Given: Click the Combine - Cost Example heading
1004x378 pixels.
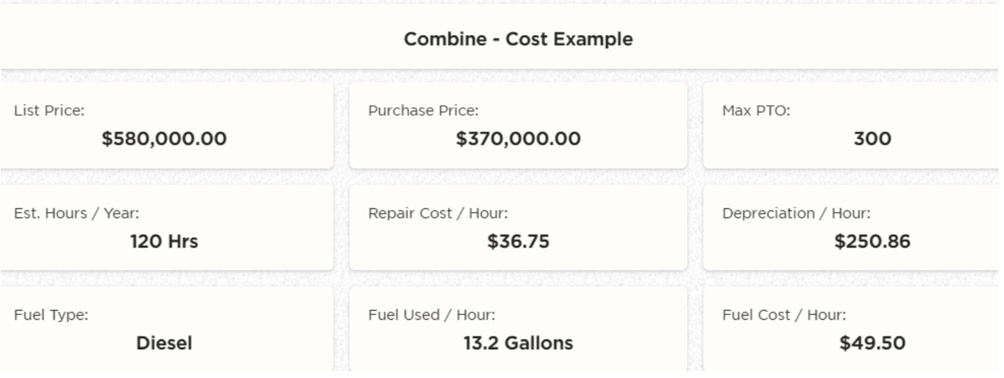Looking at the screenshot, I should (518, 40).
